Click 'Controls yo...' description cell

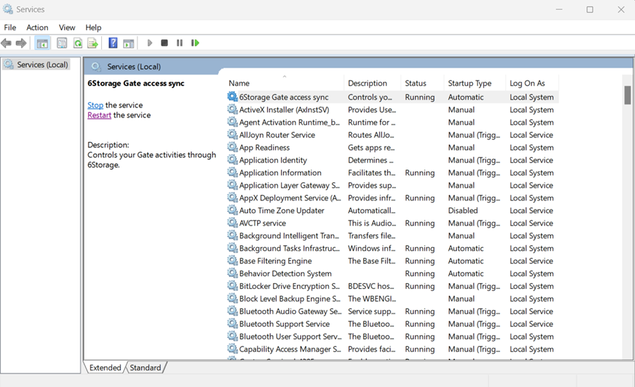[x=370, y=97]
